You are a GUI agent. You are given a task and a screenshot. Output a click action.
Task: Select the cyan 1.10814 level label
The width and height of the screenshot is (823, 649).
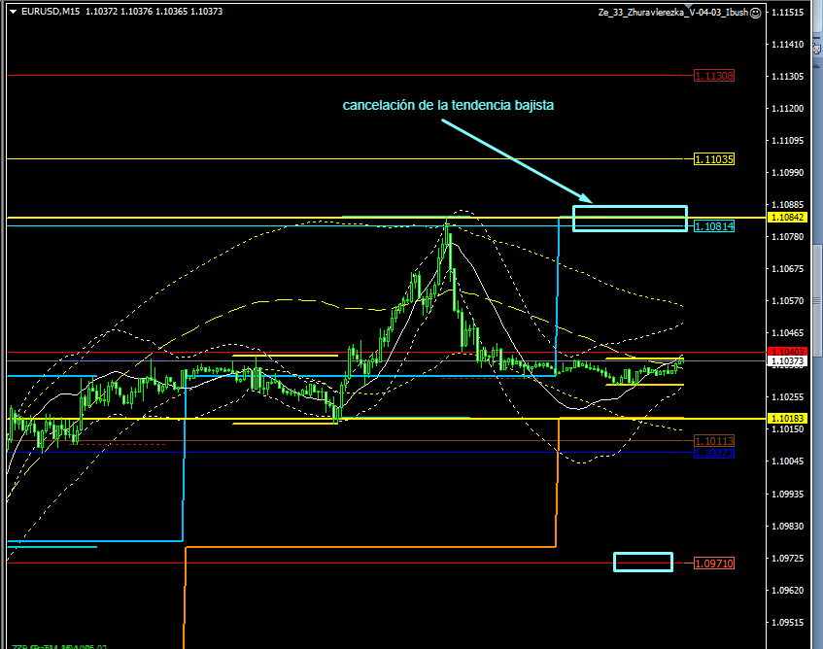(714, 226)
